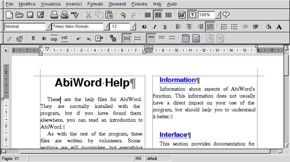Expand Times New Roman font dropdown

click(106, 27)
